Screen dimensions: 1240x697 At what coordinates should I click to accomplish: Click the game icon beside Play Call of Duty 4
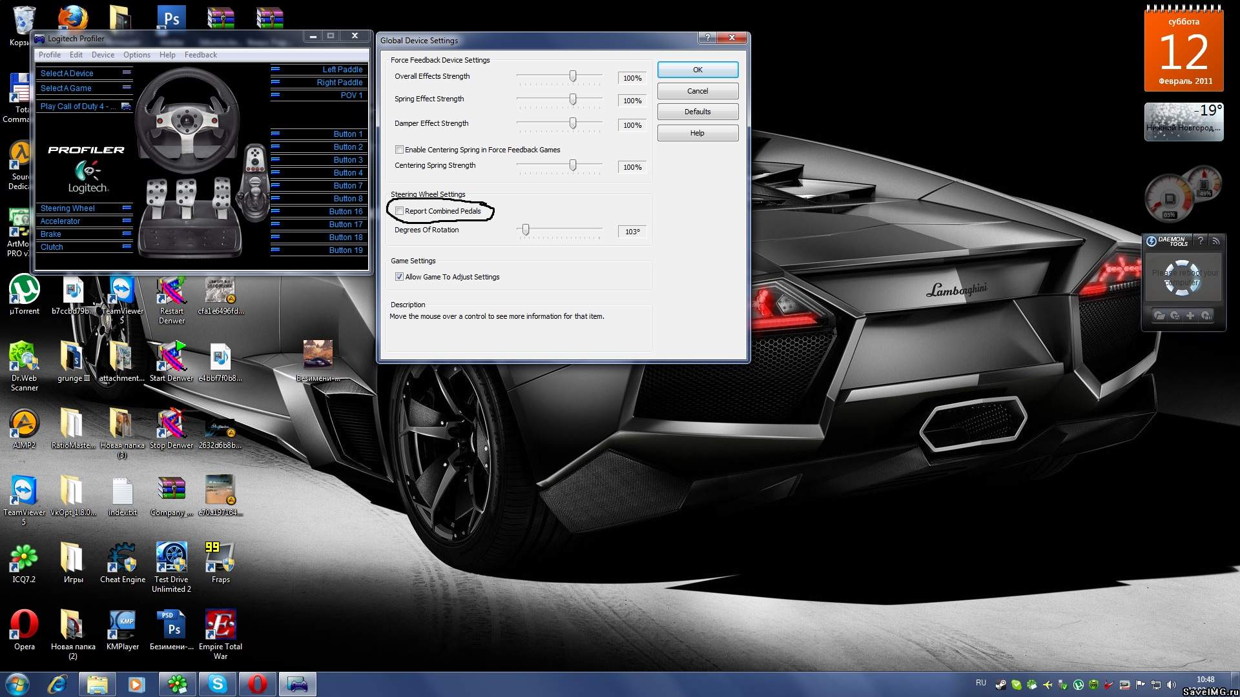126,106
